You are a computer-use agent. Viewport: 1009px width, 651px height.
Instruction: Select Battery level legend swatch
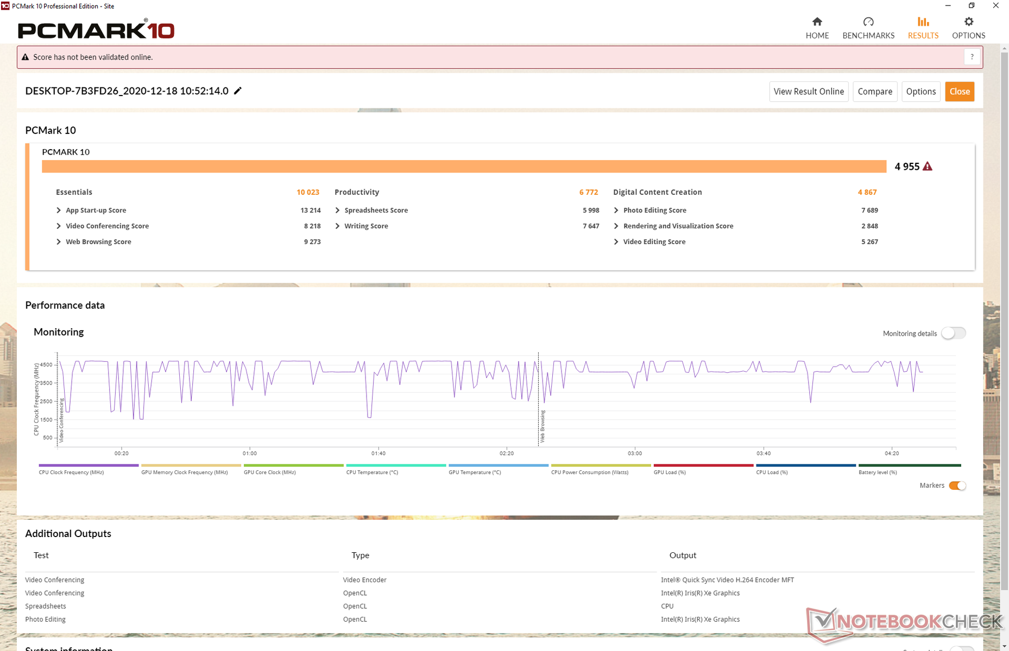point(910,465)
